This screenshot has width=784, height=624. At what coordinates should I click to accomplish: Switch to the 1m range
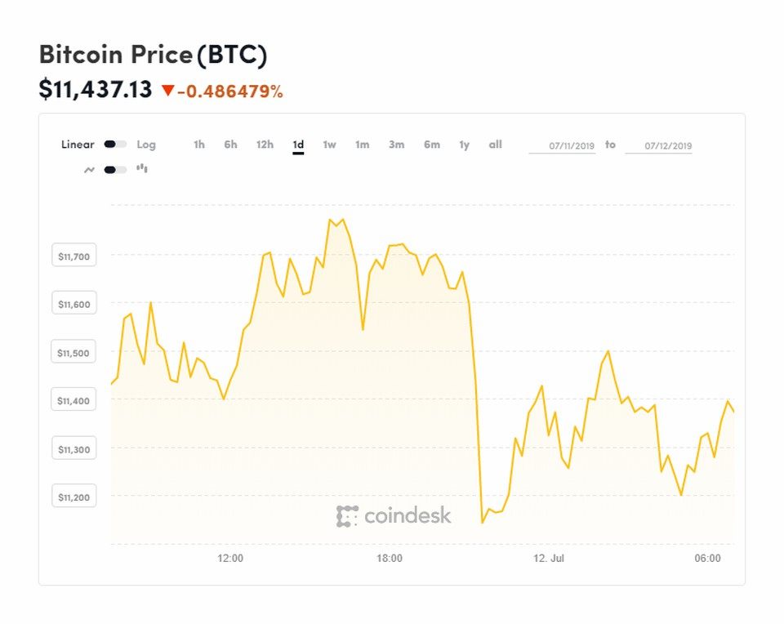click(x=362, y=145)
